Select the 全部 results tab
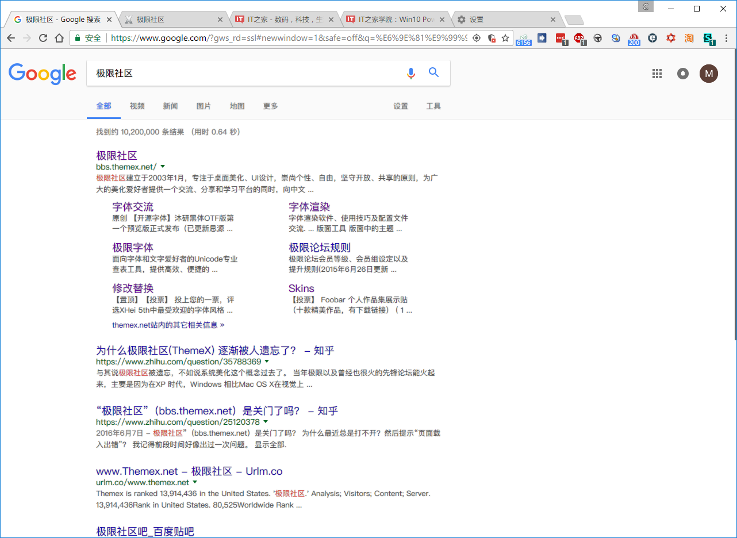 tap(104, 106)
